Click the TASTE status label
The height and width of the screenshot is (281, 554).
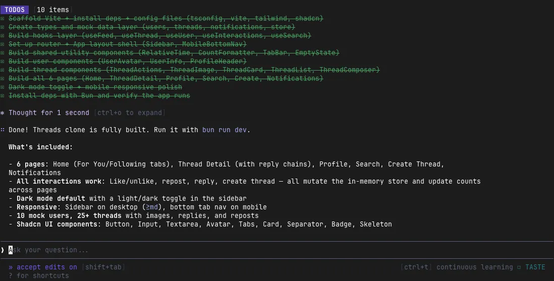pos(535,267)
